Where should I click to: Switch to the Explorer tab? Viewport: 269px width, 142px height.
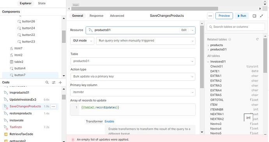tap(26, 3)
